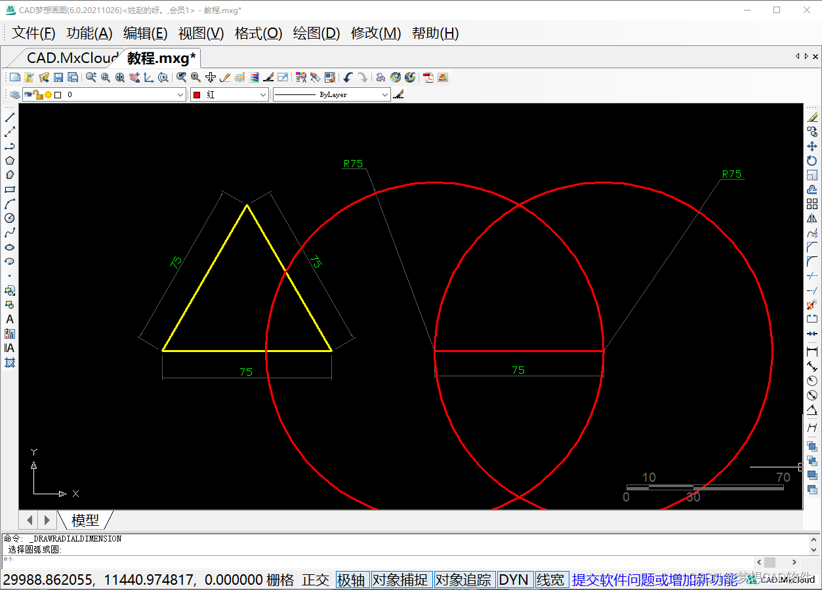Open the 视图(V) menu

coord(201,33)
